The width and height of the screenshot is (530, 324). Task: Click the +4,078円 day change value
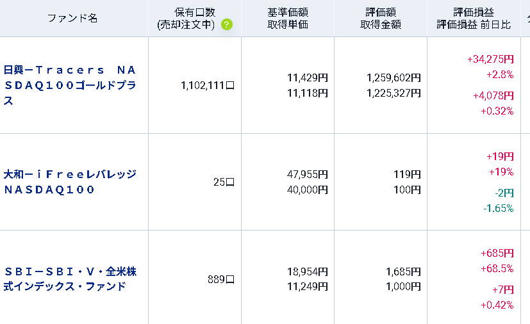point(493,95)
